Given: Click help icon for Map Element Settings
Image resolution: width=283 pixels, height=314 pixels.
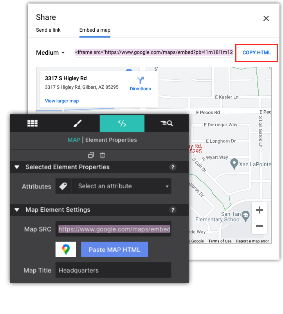Looking at the screenshot, I should pyautogui.click(x=173, y=210).
